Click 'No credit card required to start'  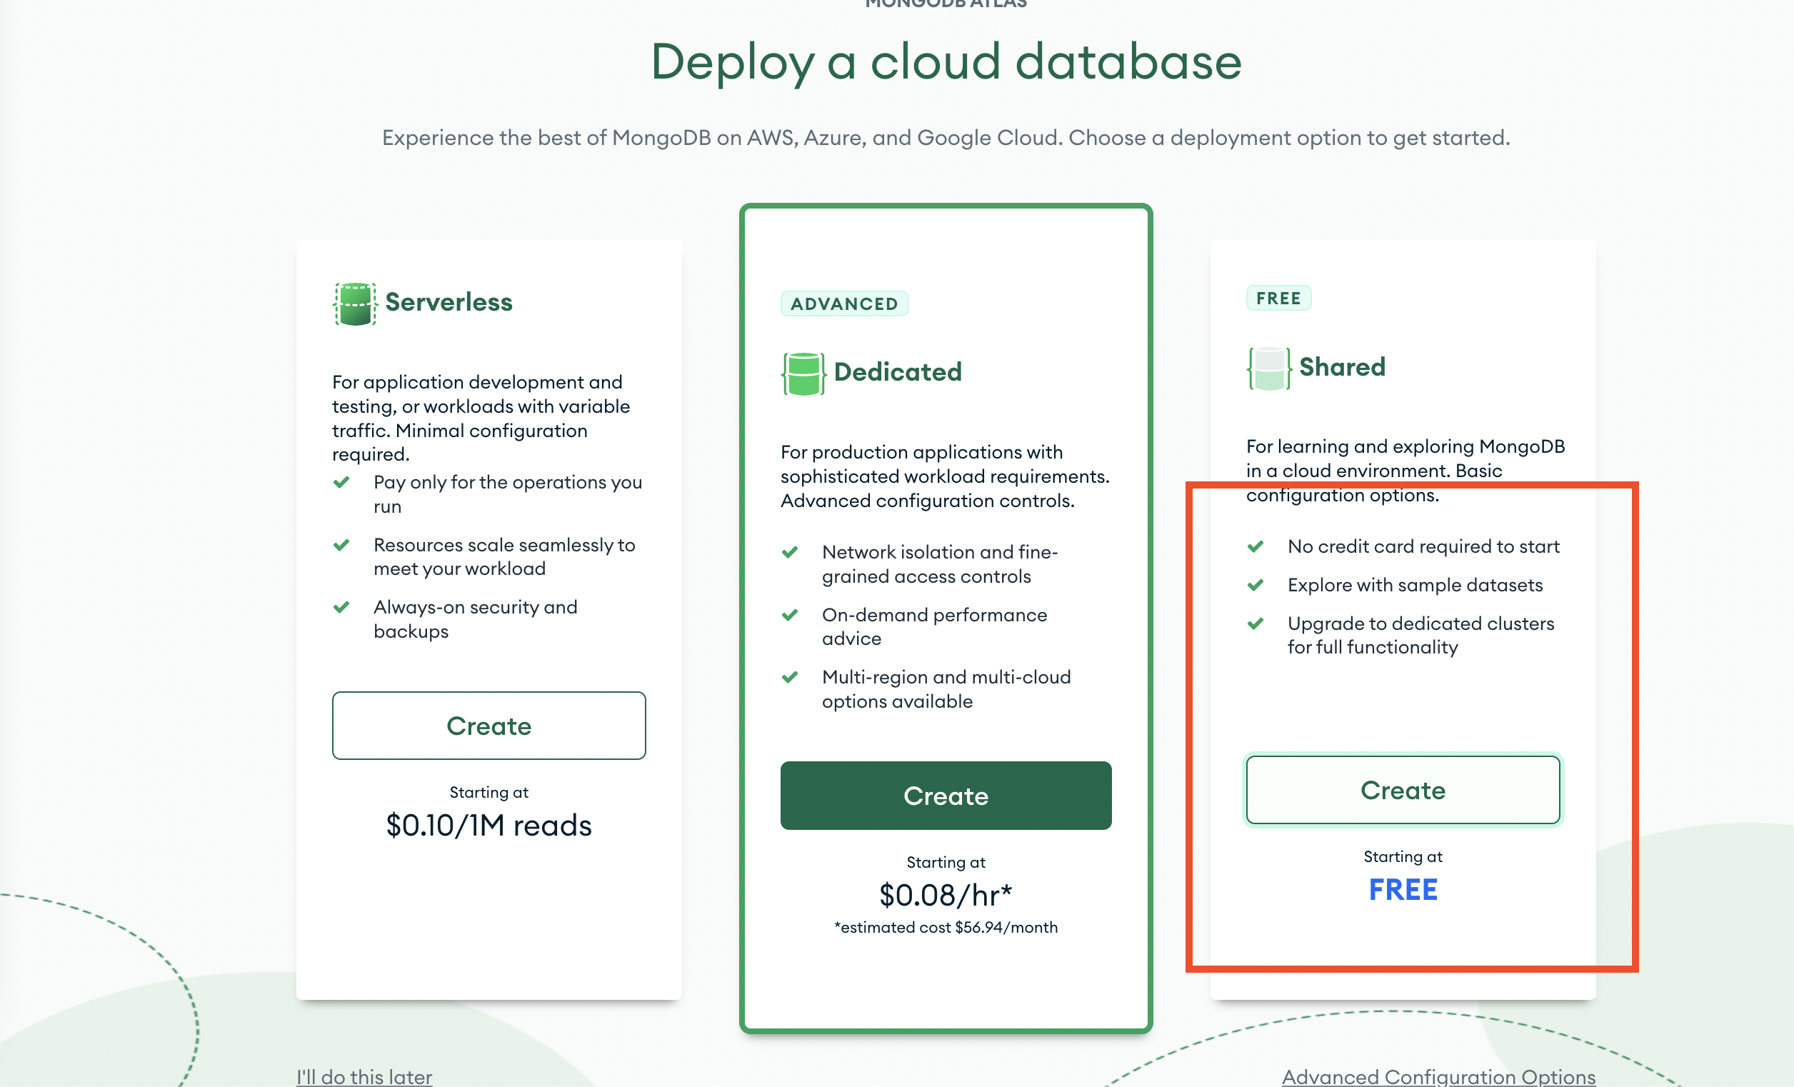[x=1423, y=546]
